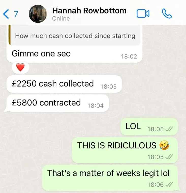Start a voice call with Hannah

[x=167, y=13]
